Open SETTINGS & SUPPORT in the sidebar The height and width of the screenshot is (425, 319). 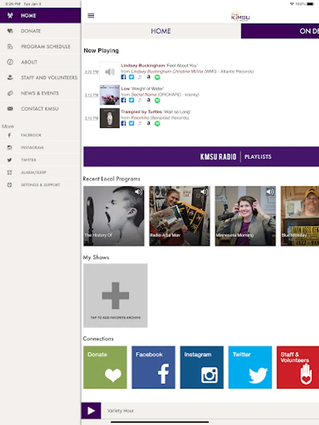(x=40, y=185)
